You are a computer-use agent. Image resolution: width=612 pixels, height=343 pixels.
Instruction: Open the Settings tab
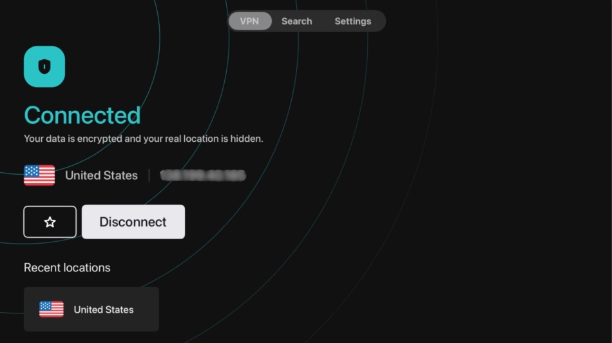pos(353,21)
